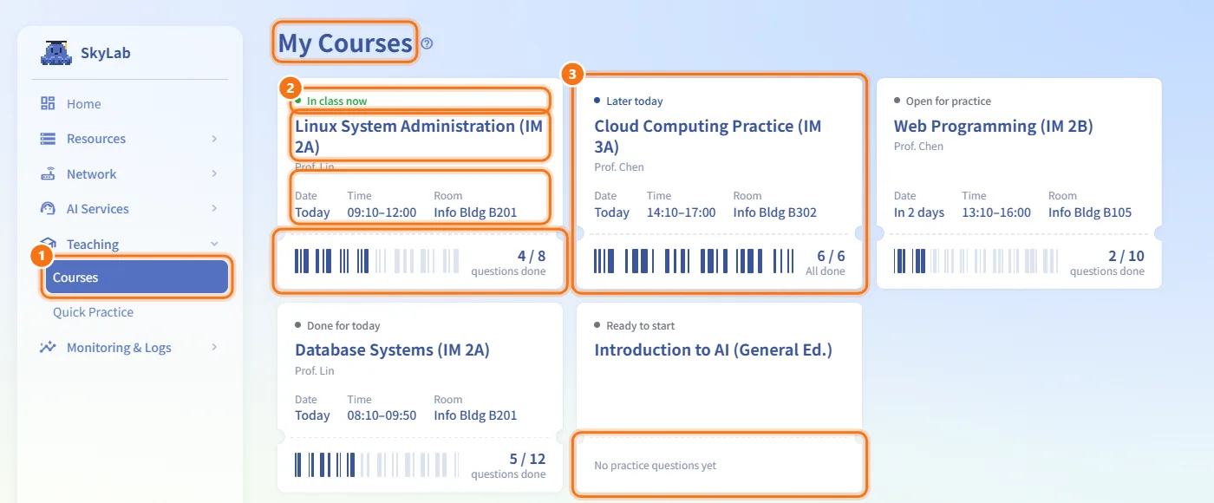Click the Resources stack icon

click(x=48, y=139)
